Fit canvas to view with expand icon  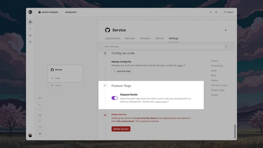40,115
